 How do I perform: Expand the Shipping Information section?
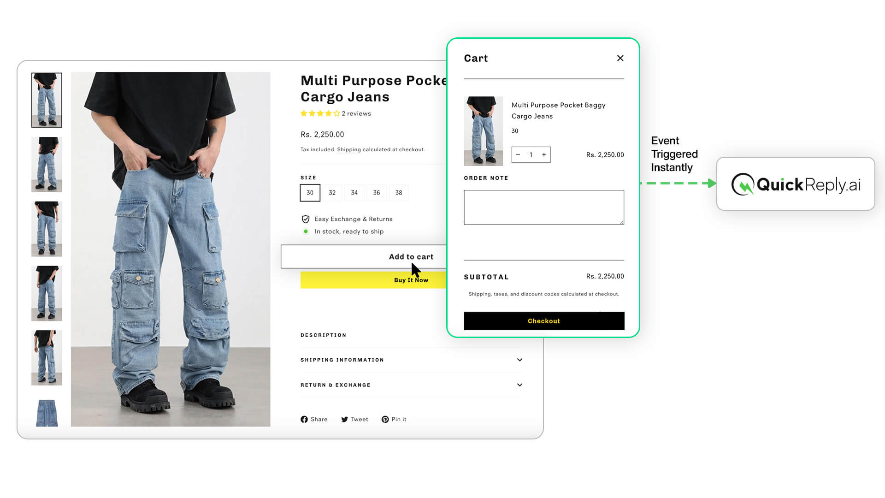pyautogui.click(x=411, y=360)
